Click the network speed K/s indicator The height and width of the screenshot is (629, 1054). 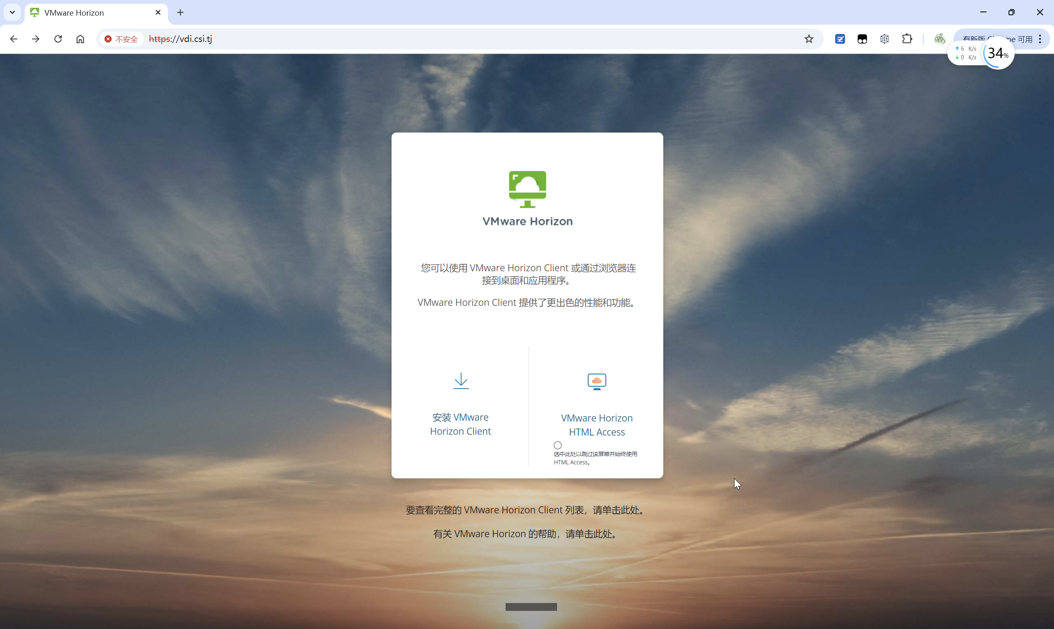(965, 53)
